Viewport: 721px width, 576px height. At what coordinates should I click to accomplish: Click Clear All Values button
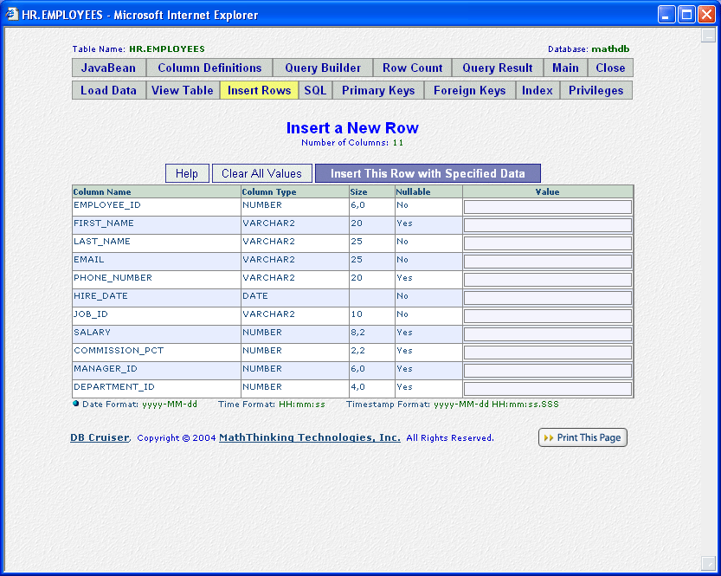(261, 173)
